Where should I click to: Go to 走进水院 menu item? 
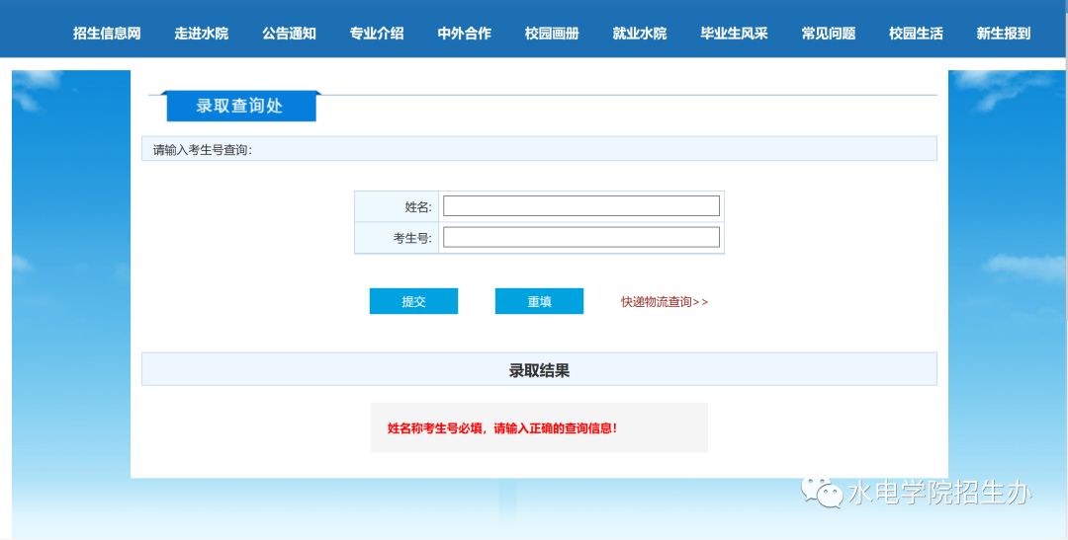tap(202, 34)
